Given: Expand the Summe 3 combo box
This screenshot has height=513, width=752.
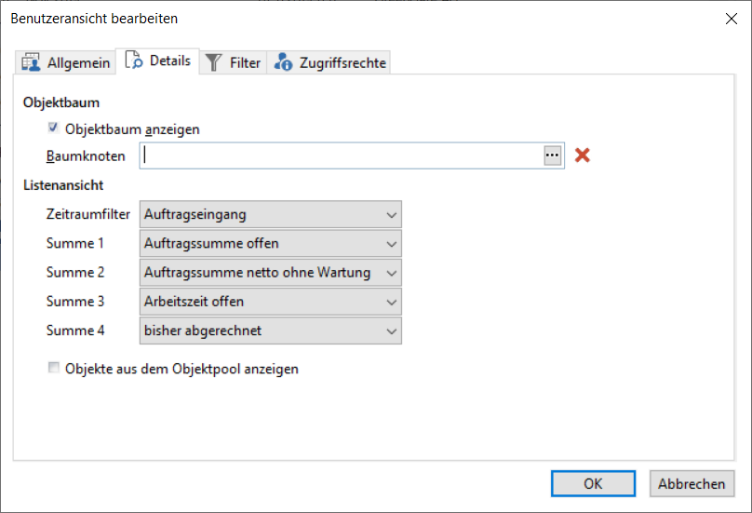Looking at the screenshot, I should point(271,302).
